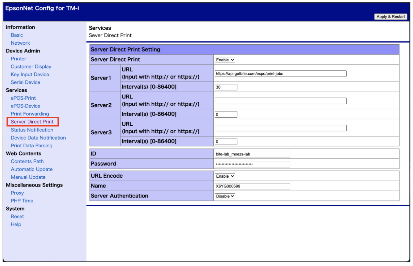
Task: Open ePOS-Print service page
Action: pos(24,98)
